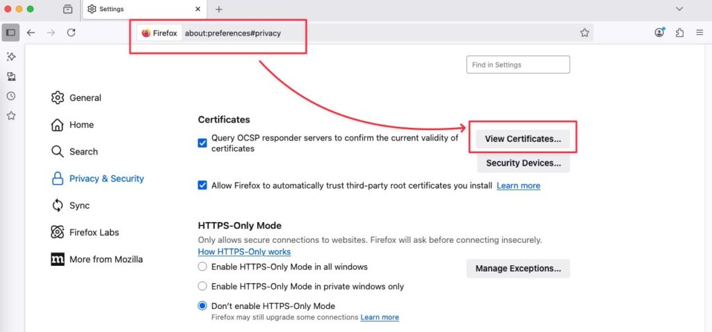Open the history clock sidebar icon
The width and height of the screenshot is (712, 332).
tap(11, 96)
